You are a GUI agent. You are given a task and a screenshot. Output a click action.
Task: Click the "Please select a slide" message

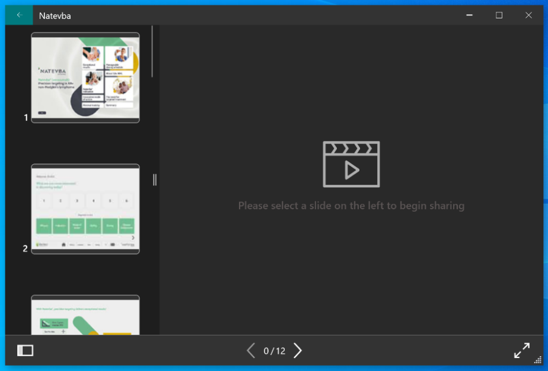click(x=351, y=206)
